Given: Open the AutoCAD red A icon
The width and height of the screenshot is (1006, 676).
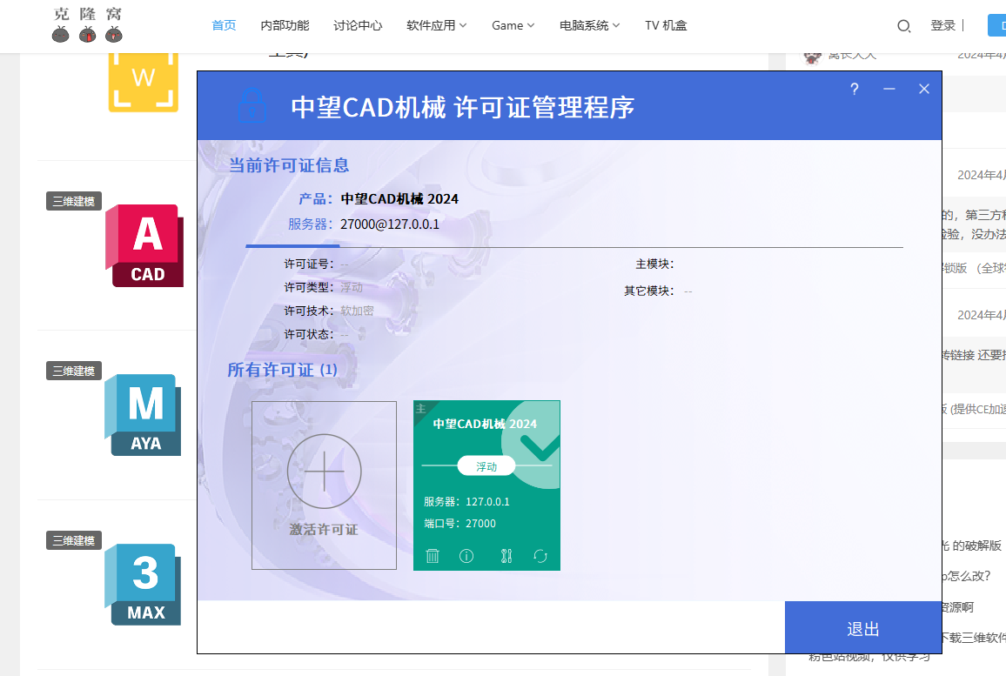Looking at the screenshot, I should click(144, 245).
